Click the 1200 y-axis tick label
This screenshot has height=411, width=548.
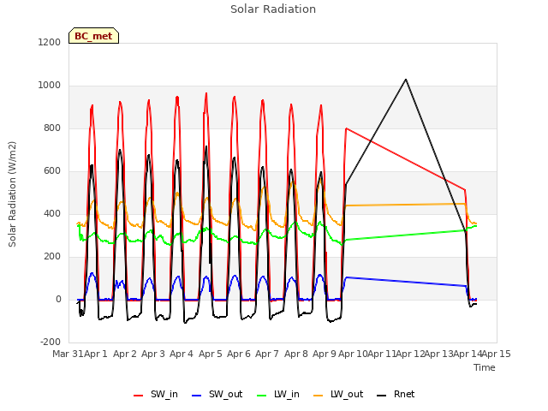coord(50,42)
